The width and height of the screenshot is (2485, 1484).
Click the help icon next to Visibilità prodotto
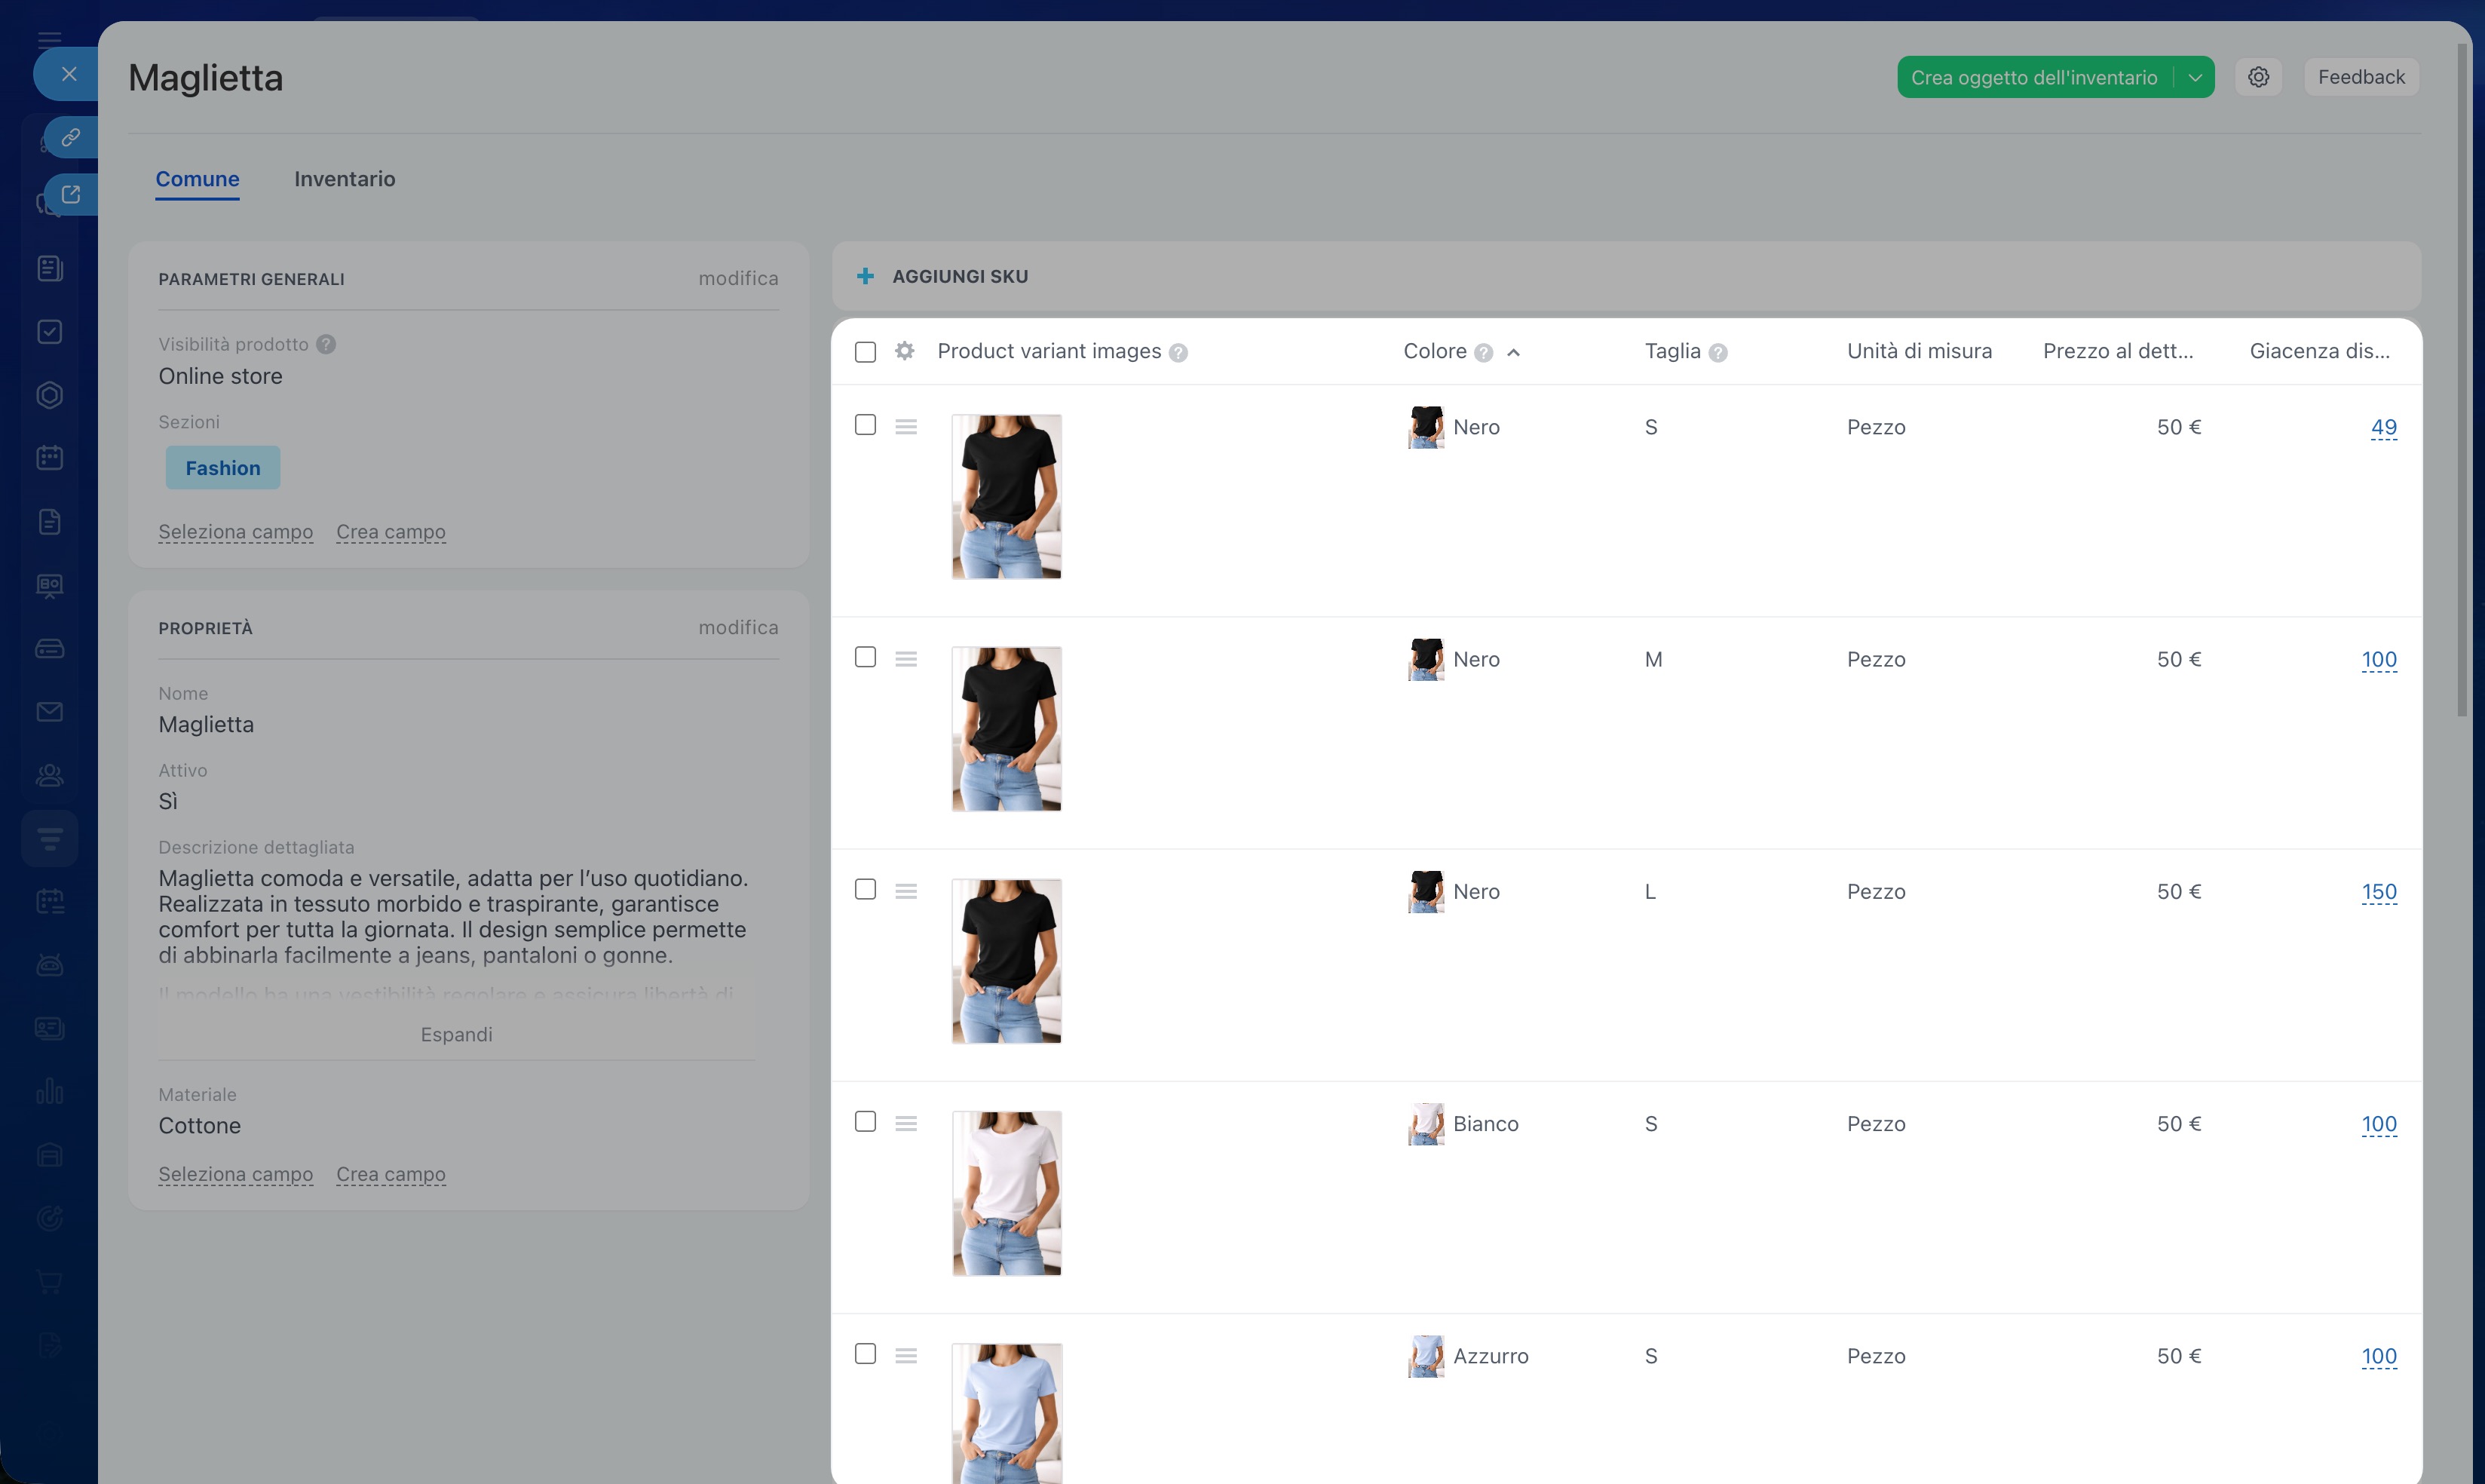pos(326,344)
